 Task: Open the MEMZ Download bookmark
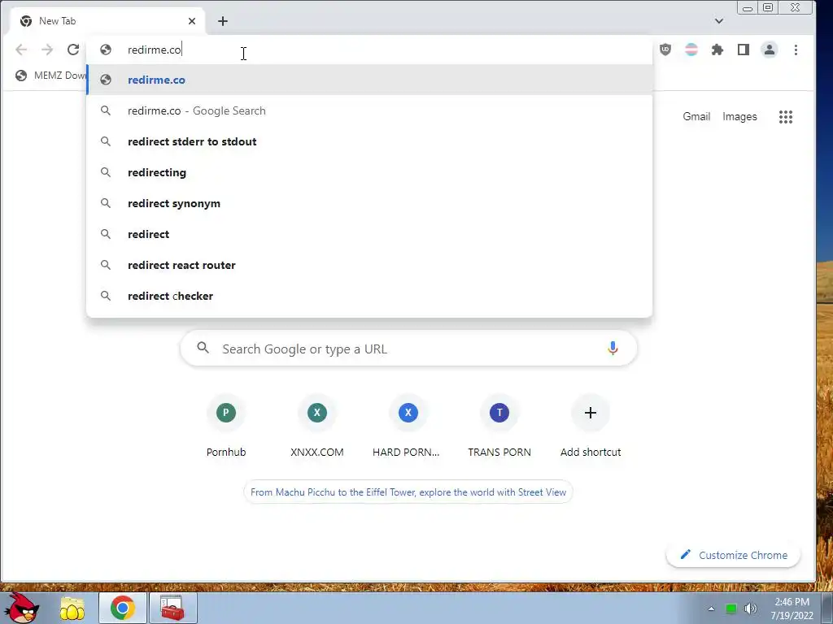click(51, 76)
